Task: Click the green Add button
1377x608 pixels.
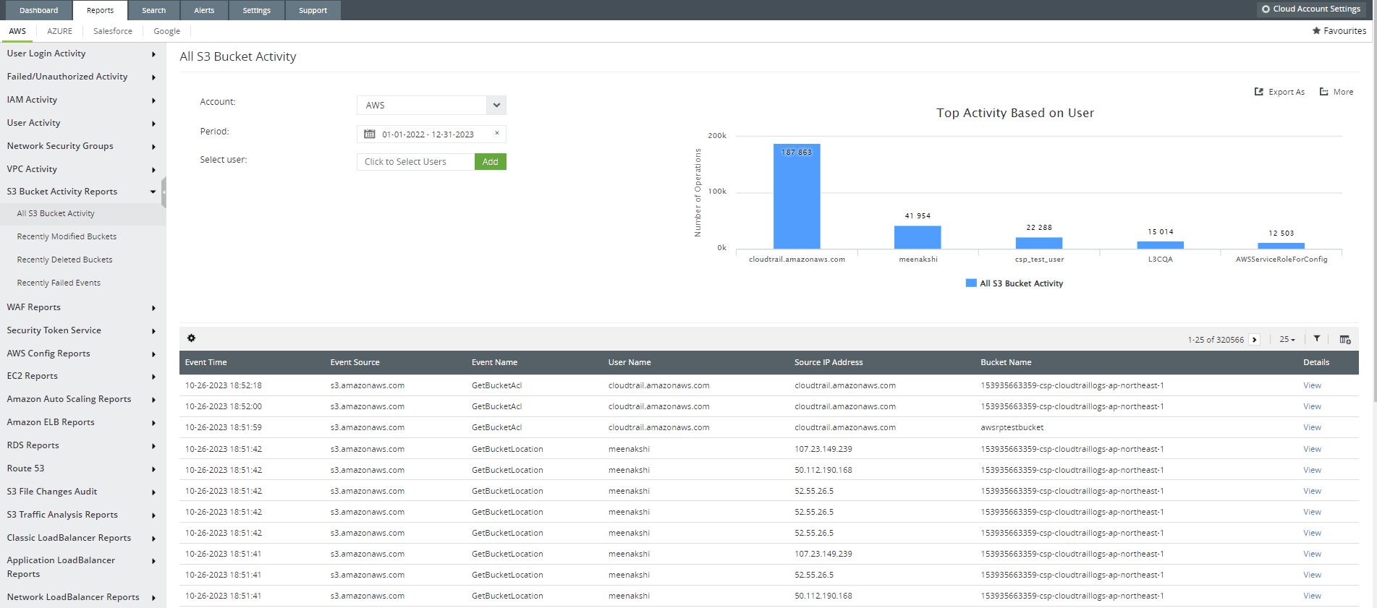Action: coord(490,162)
